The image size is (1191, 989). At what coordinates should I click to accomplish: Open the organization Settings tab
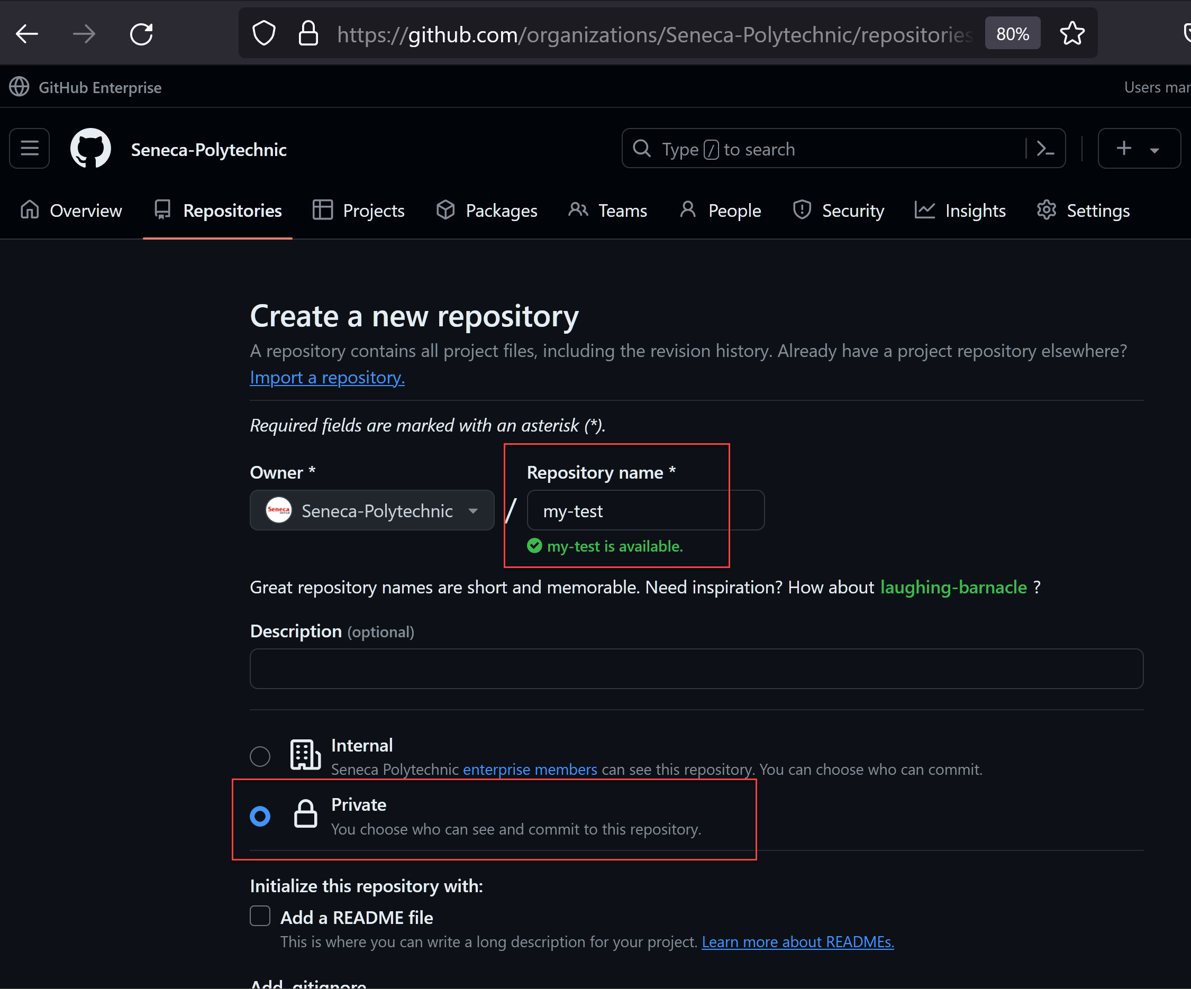[1083, 211]
